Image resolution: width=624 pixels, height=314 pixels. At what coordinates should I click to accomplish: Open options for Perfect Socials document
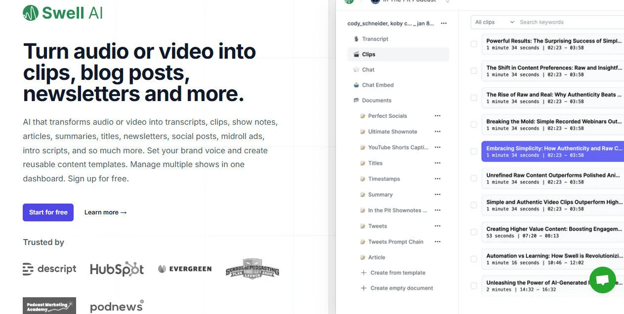(437, 116)
